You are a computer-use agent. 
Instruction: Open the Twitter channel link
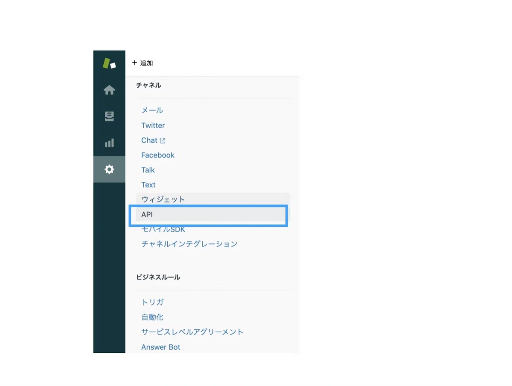pos(153,125)
